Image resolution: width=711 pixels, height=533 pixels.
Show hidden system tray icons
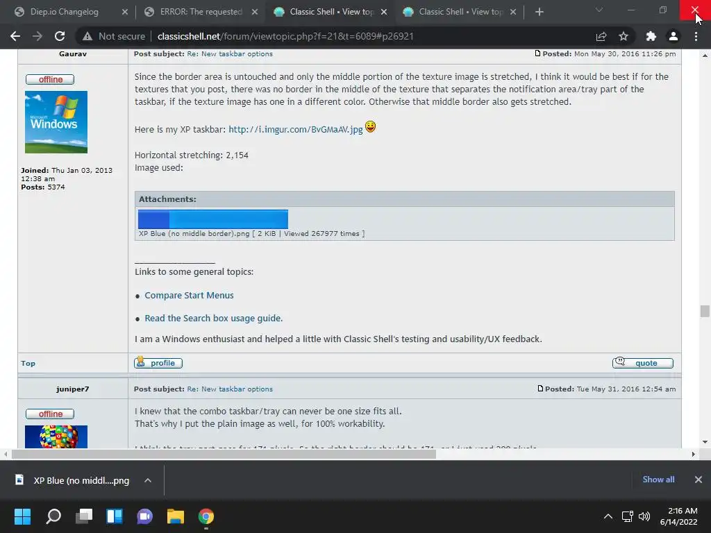[x=608, y=516]
